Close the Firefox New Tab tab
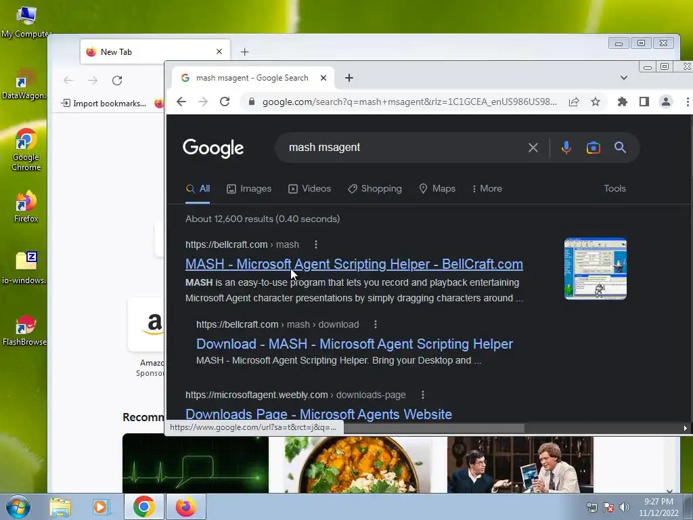This screenshot has height=520, width=693. pyautogui.click(x=219, y=51)
